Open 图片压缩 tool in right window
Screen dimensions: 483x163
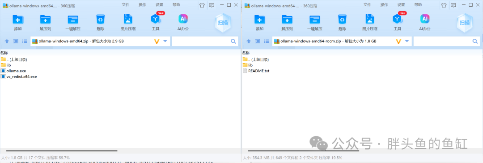(370, 19)
